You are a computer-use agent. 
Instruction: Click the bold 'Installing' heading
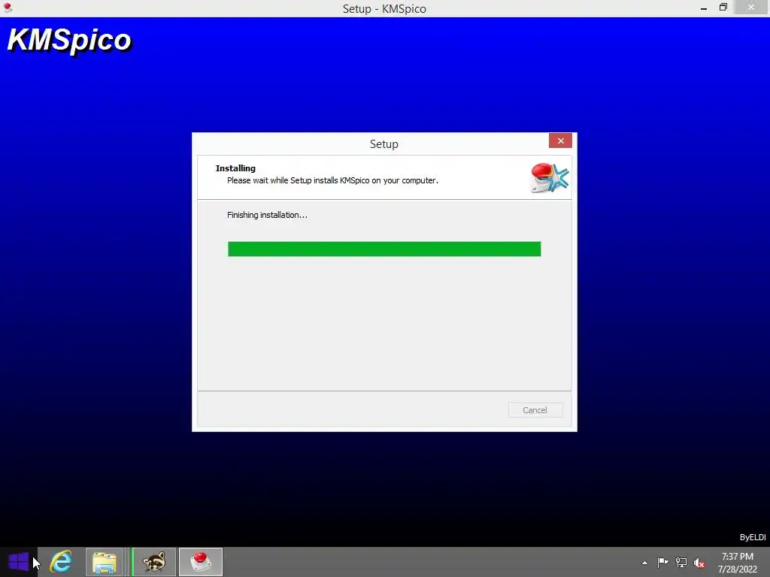tap(235, 168)
